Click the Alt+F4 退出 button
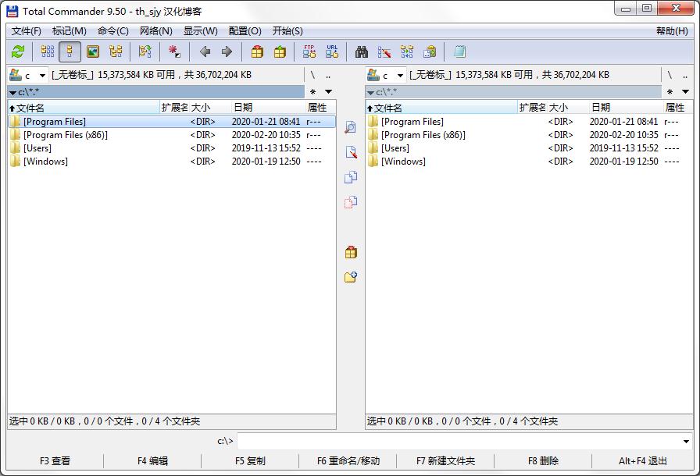This screenshot has height=476, width=700. point(643,461)
